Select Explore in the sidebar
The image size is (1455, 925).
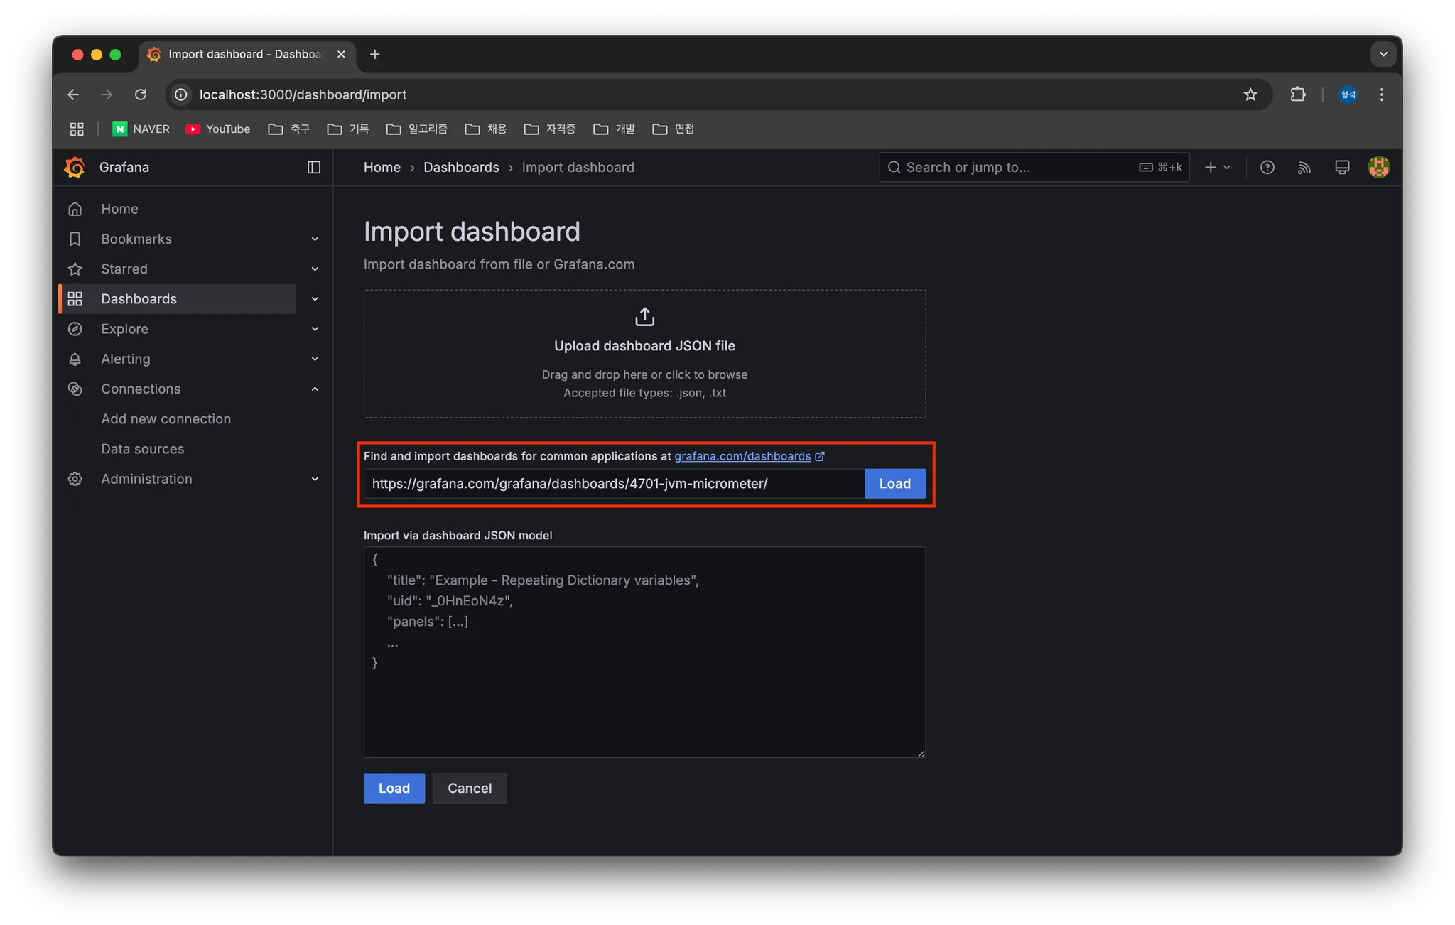tap(124, 329)
